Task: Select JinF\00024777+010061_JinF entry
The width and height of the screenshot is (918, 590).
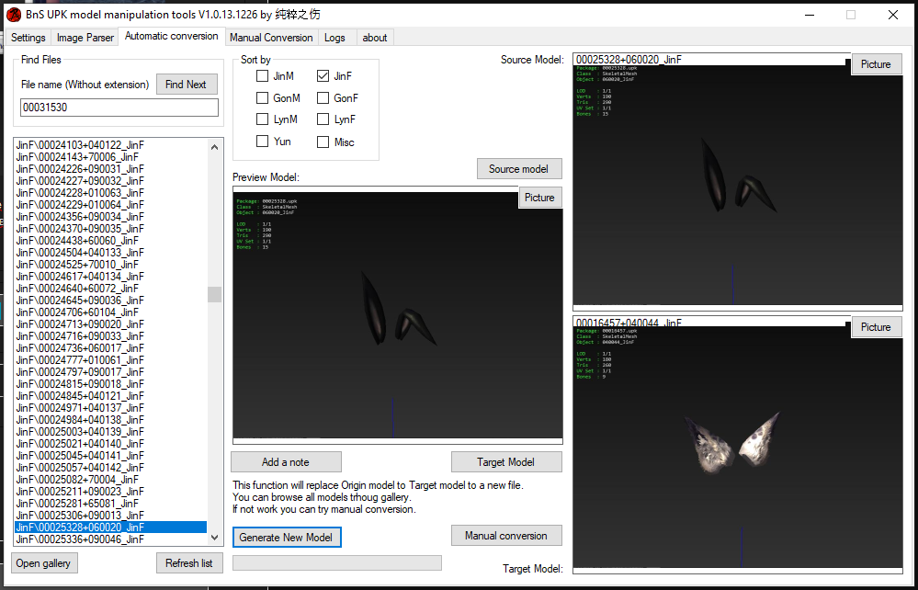Action: (110, 360)
